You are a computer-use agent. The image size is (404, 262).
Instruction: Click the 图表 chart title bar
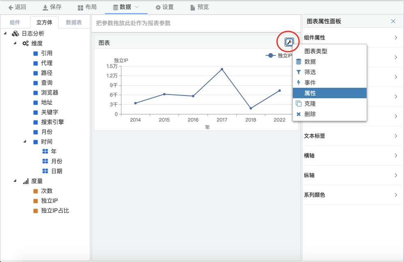click(189, 43)
